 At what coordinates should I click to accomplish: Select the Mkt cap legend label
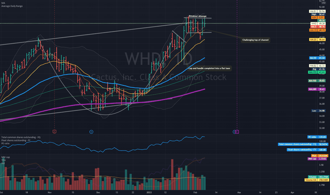click(5, 157)
